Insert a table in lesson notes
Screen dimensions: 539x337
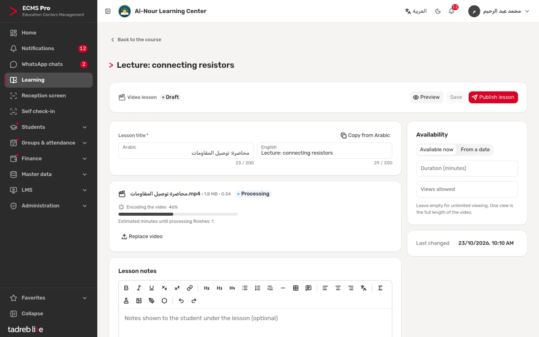coord(296,288)
